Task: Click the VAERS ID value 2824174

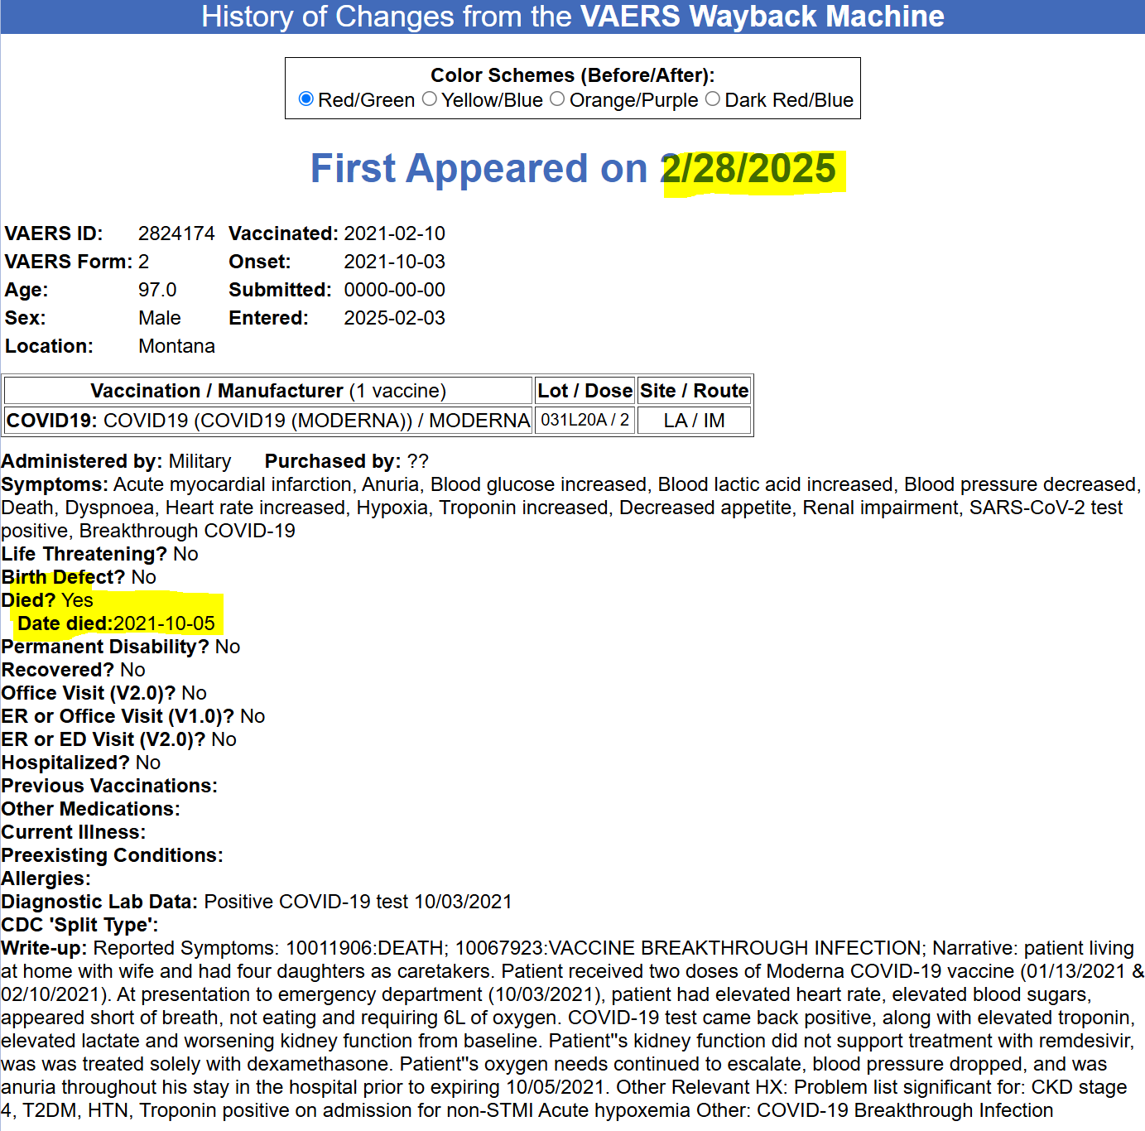Action: point(176,233)
